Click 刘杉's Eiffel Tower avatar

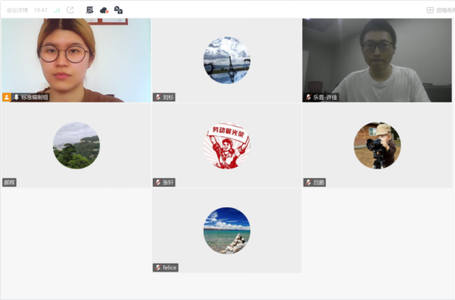click(227, 60)
